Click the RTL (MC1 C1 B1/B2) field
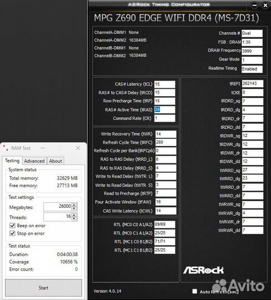The height and width of the screenshot is (300, 271). 165,250
